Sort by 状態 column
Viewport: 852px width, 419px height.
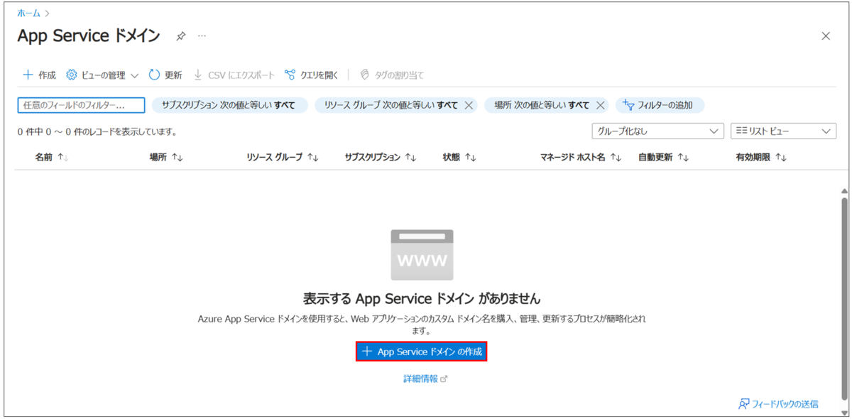459,158
